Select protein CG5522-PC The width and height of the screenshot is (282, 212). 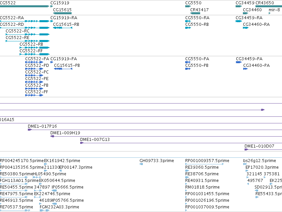[x=37, y=72]
